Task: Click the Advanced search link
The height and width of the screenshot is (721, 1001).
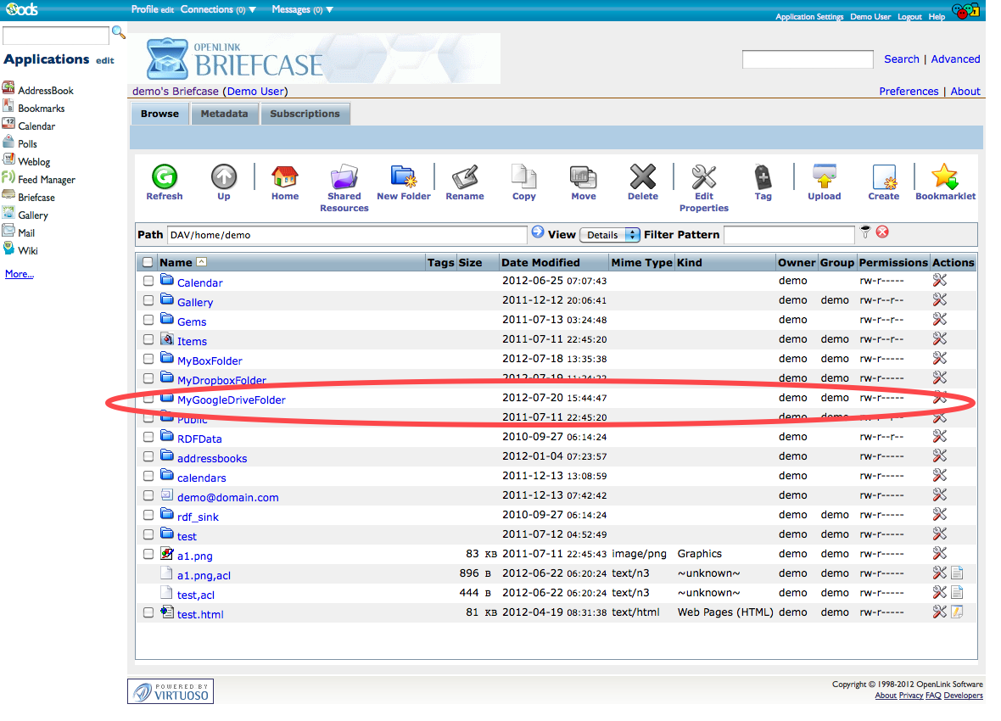Action: tap(955, 59)
